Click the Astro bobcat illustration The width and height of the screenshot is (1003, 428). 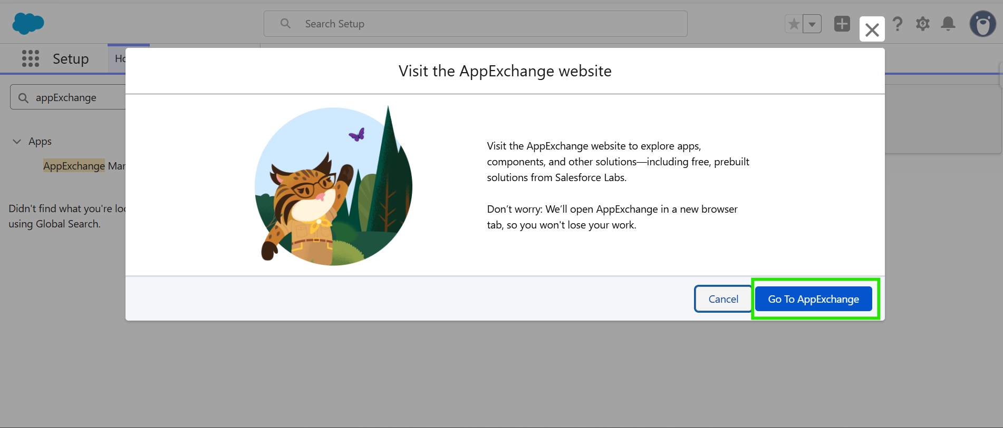333,185
